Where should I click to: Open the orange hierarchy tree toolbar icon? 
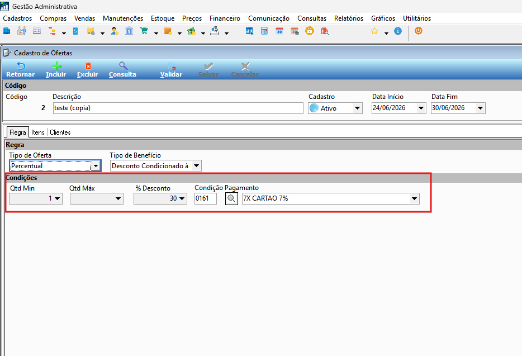pyautogui.click(x=53, y=31)
